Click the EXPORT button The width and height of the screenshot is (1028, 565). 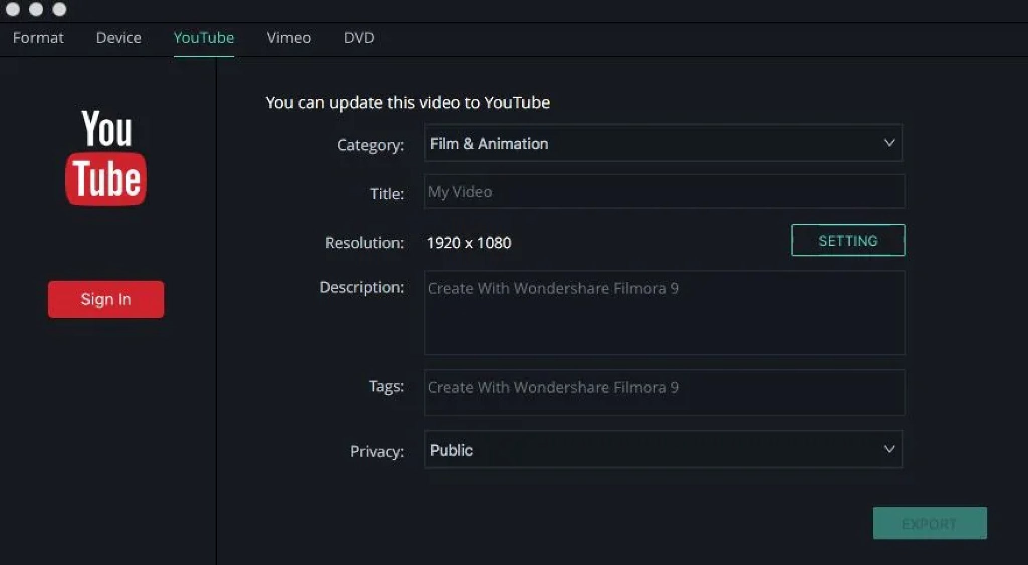click(930, 523)
